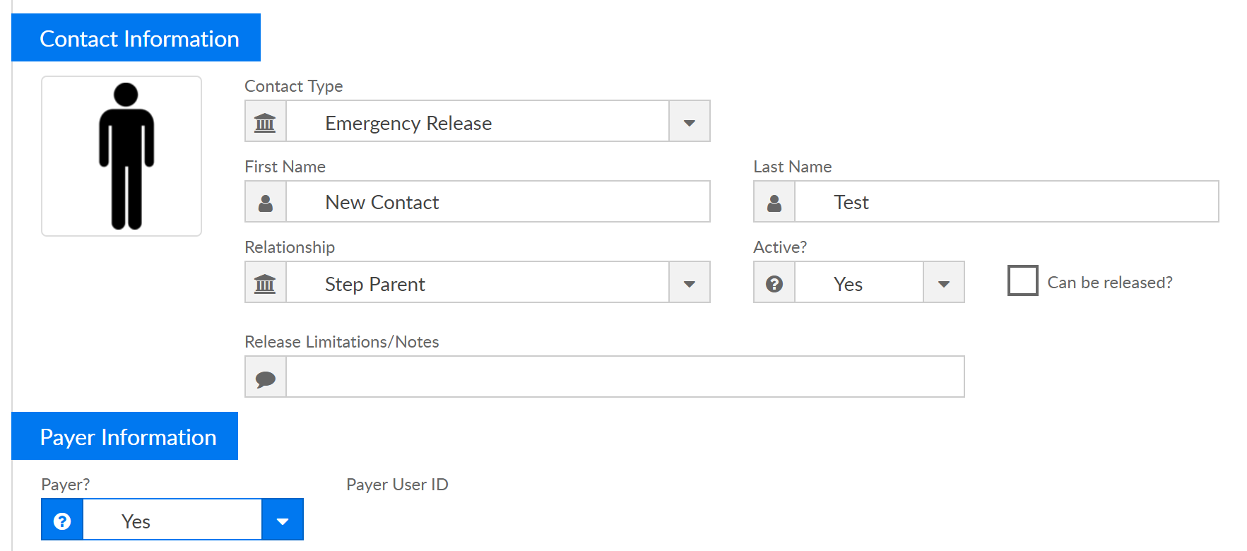The width and height of the screenshot is (1247, 551).
Task: Click the Release Limitations/Notes text box
Action: 625,377
